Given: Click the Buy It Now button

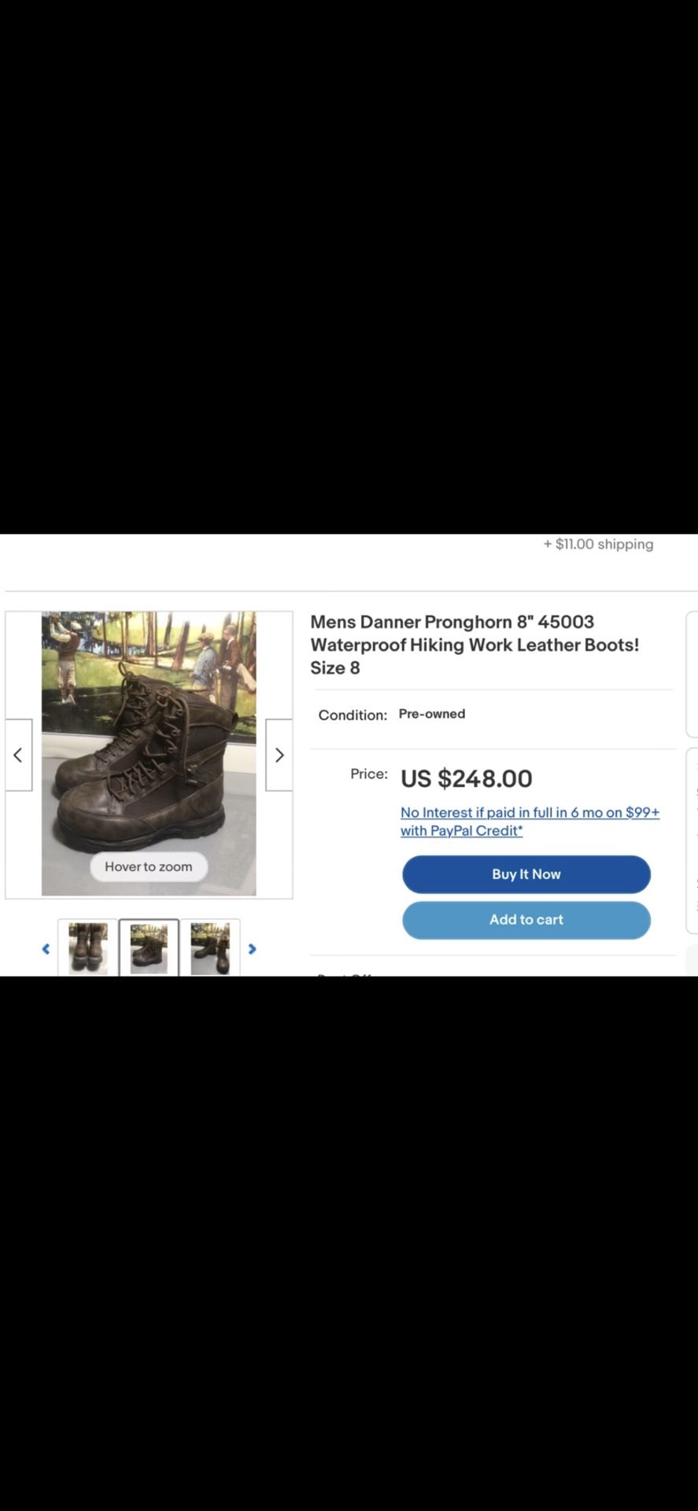Looking at the screenshot, I should point(526,874).
